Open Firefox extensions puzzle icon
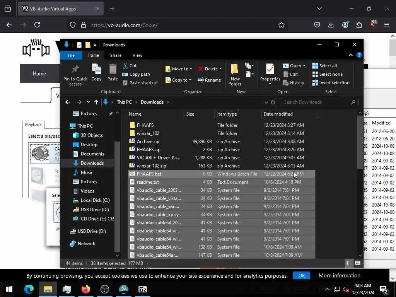This screenshot has width=396, height=297. click(x=359, y=25)
